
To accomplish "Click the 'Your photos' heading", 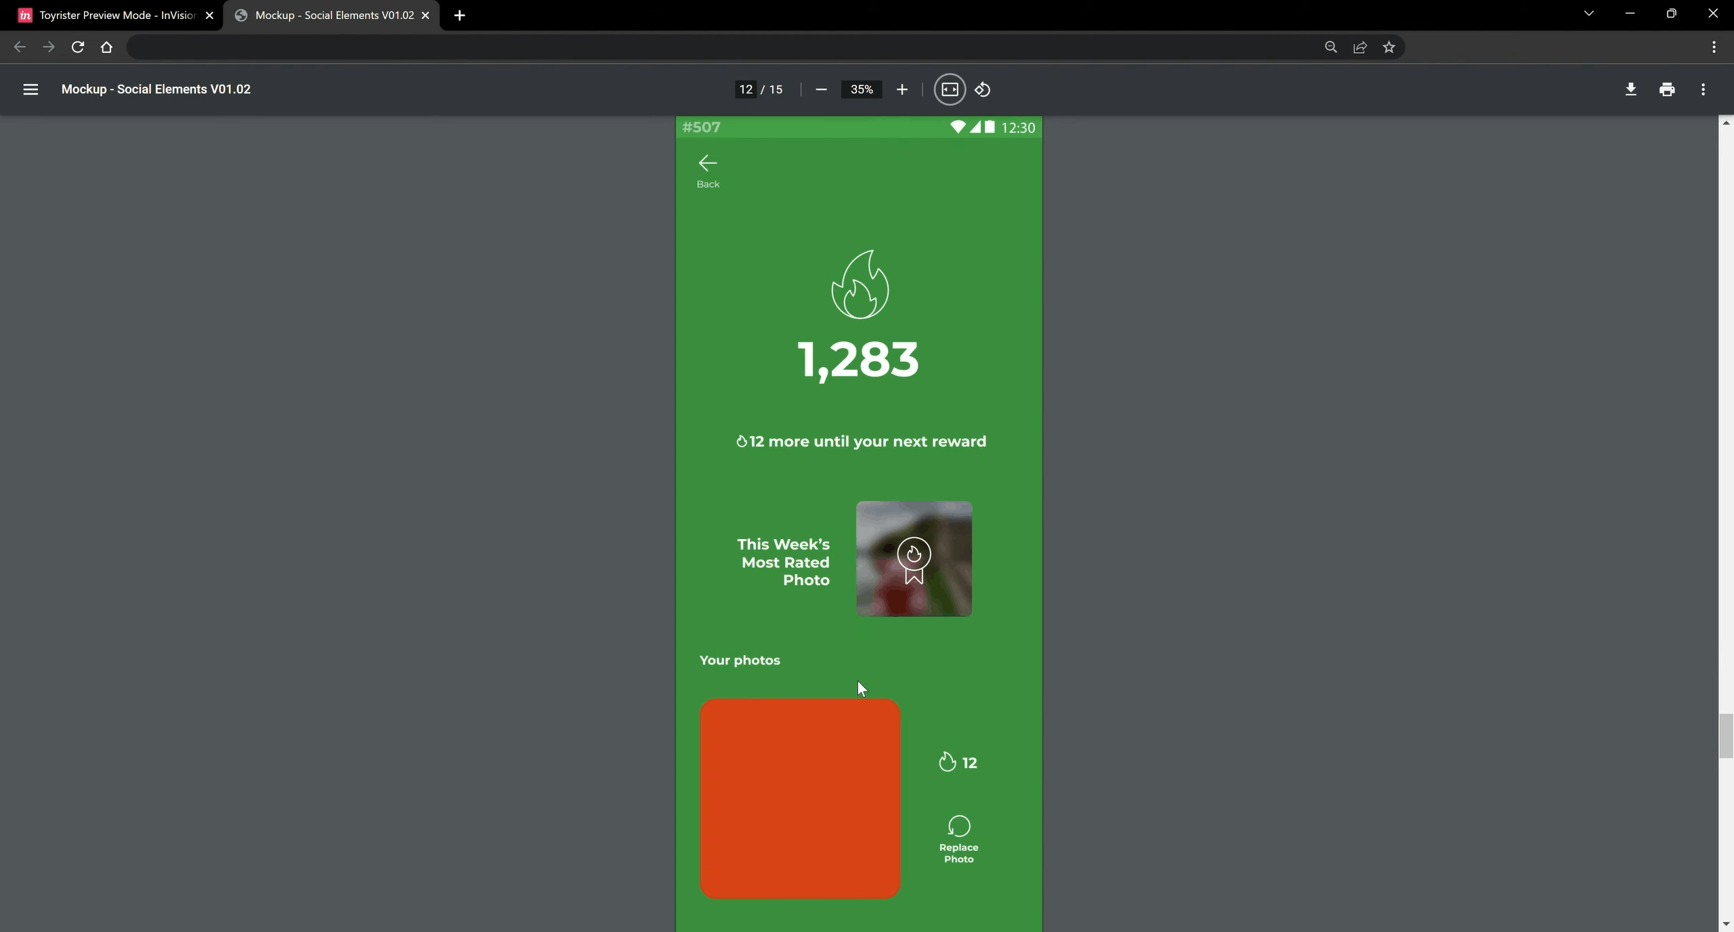I will pos(740,660).
